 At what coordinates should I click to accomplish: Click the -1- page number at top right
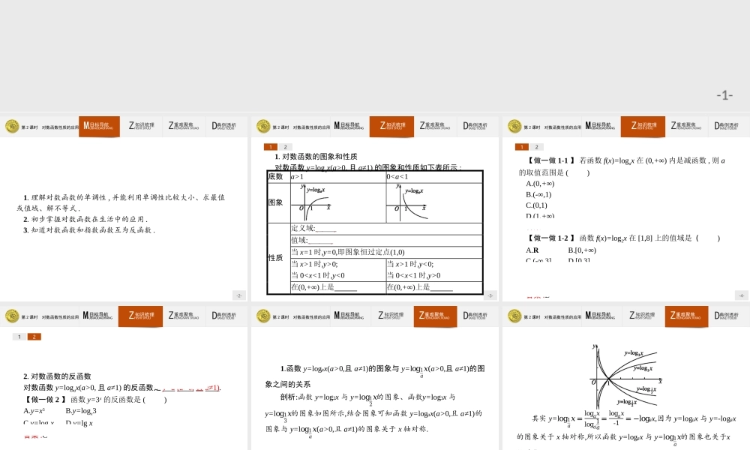(724, 94)
